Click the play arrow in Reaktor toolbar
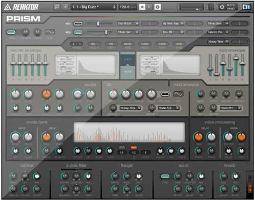The height and width of the screenshot is (200, 255). [x=149, y=7]
